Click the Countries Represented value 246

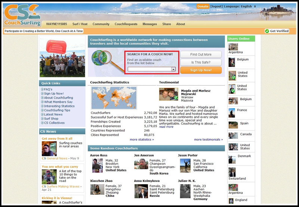click(x=147, y=130)
